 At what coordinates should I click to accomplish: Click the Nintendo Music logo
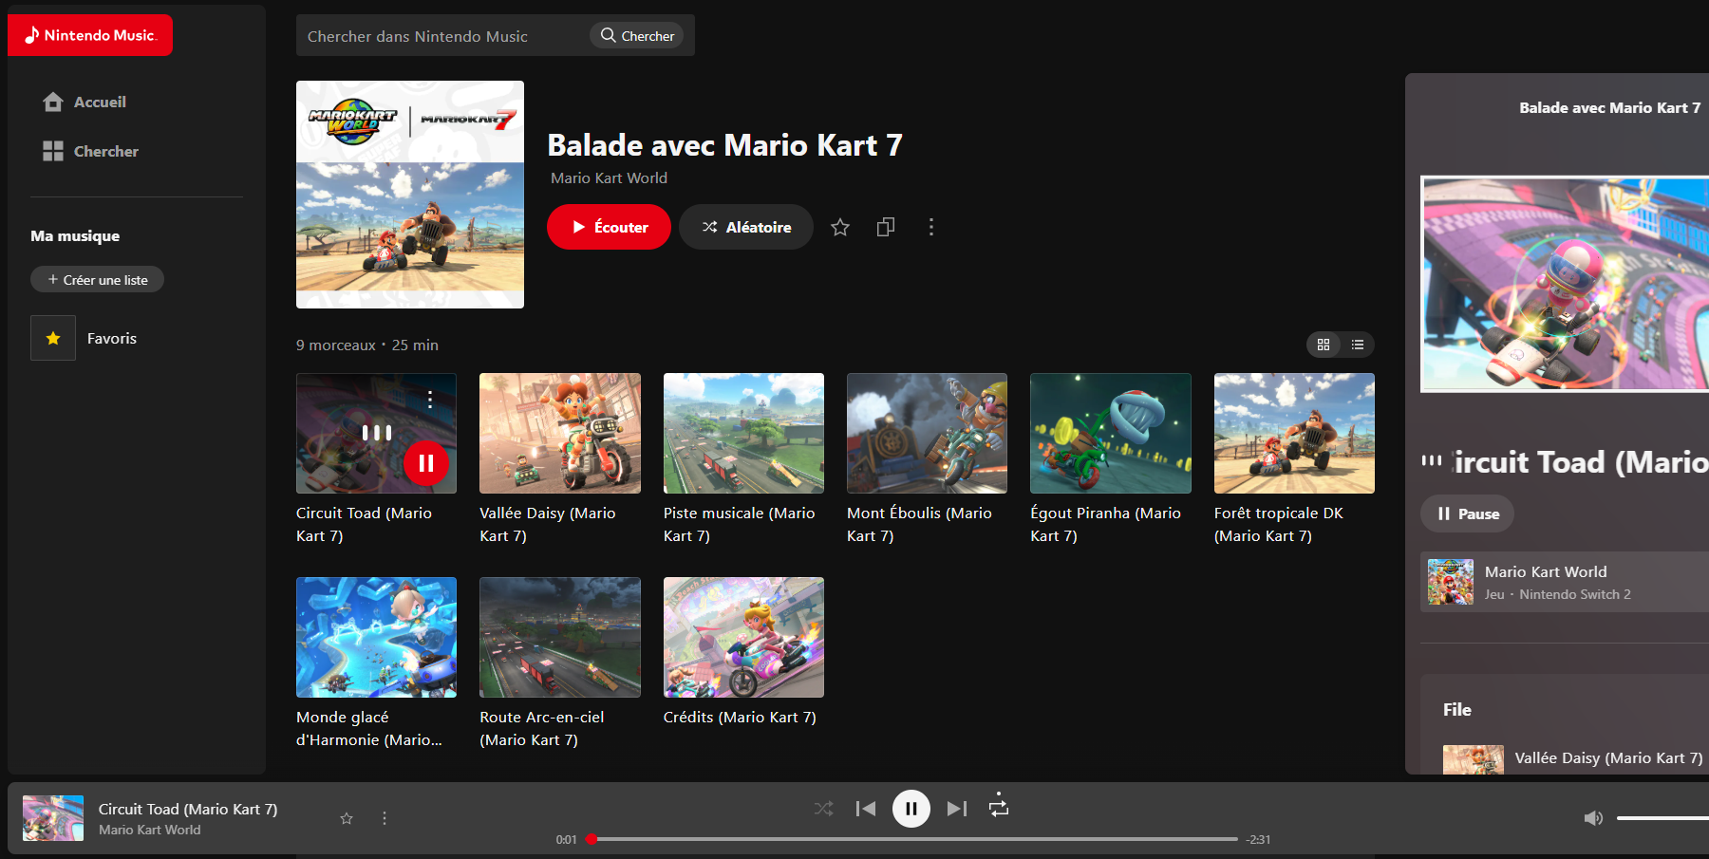90,35
